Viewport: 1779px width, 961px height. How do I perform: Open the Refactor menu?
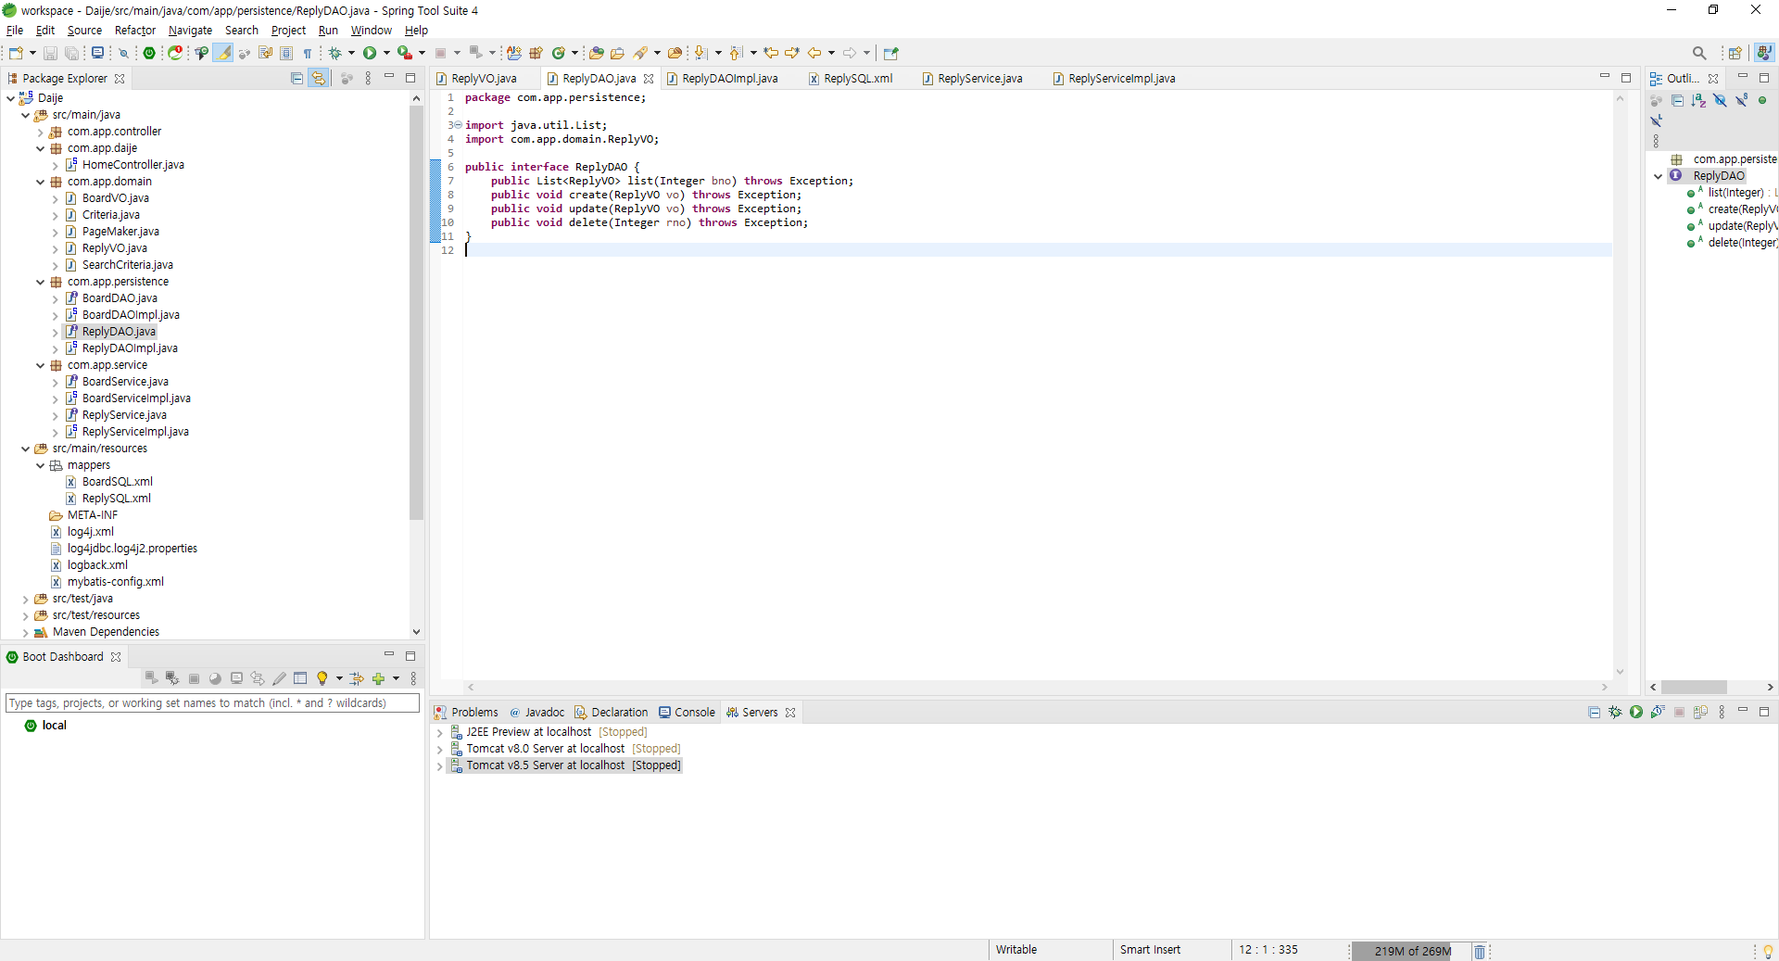135,31
